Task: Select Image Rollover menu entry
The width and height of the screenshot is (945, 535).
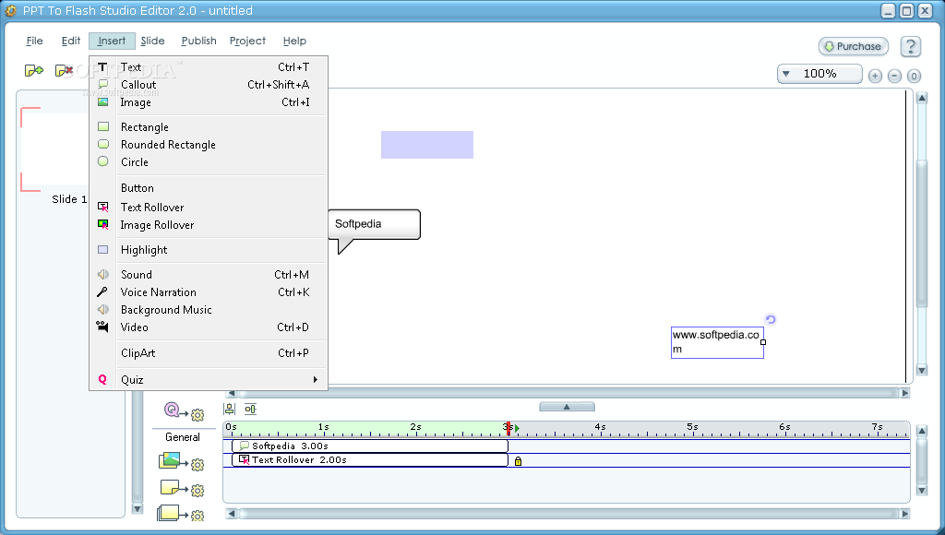Action: (x=209, y=225)
